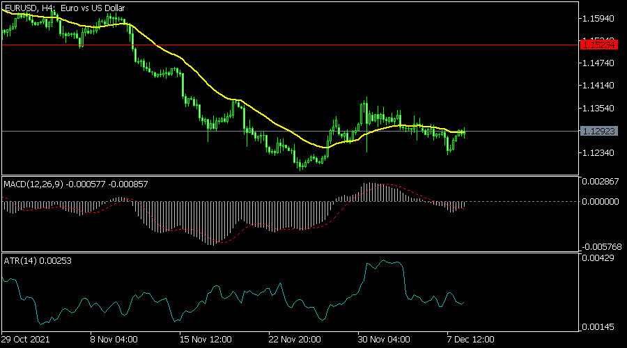Click the 1.14140 price scale value
Screen dimensions: 627x348
point(598,85)
